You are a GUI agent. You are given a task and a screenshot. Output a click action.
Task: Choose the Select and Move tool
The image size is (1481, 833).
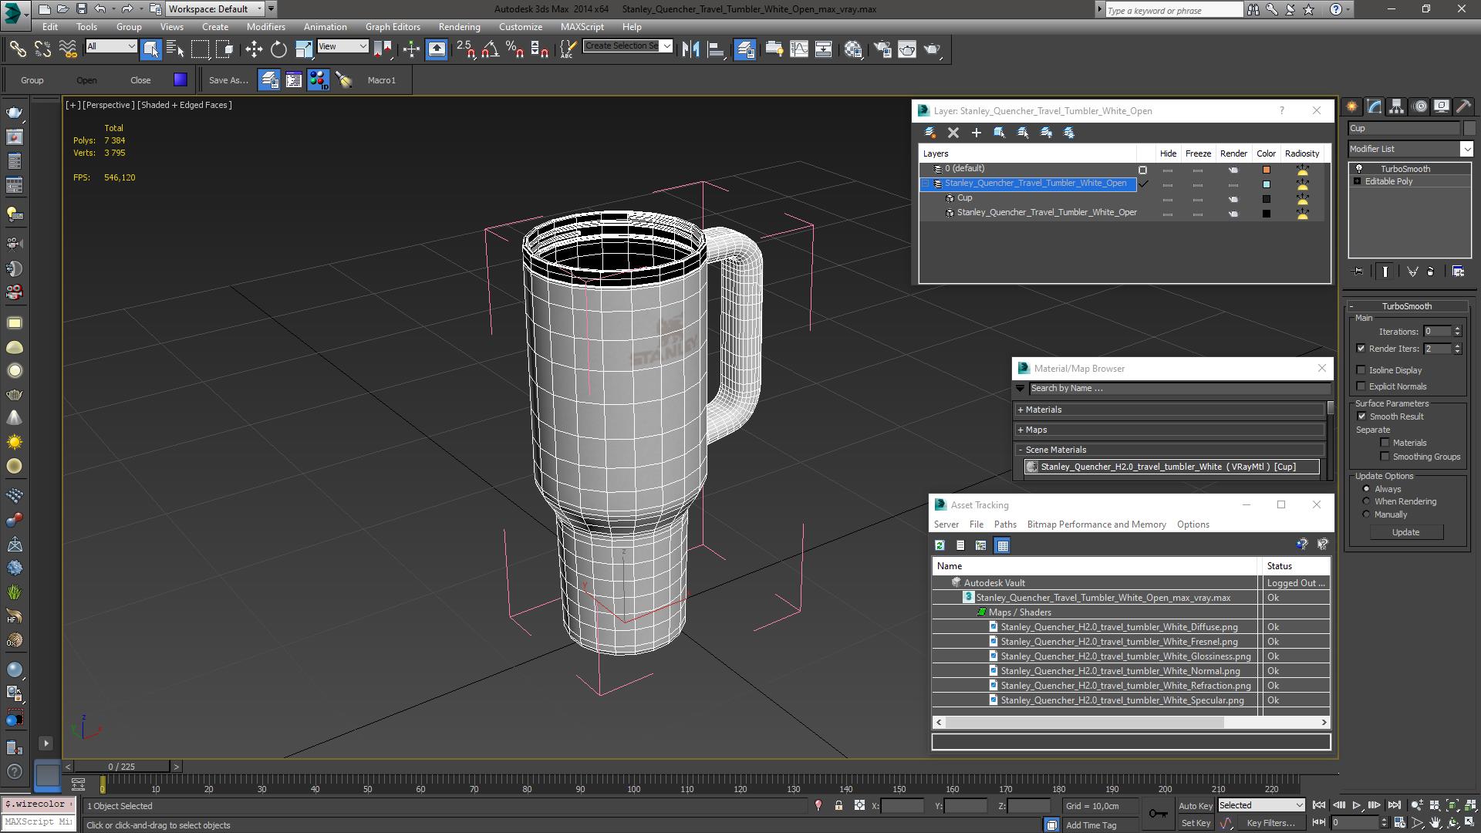tap(254, 49)
